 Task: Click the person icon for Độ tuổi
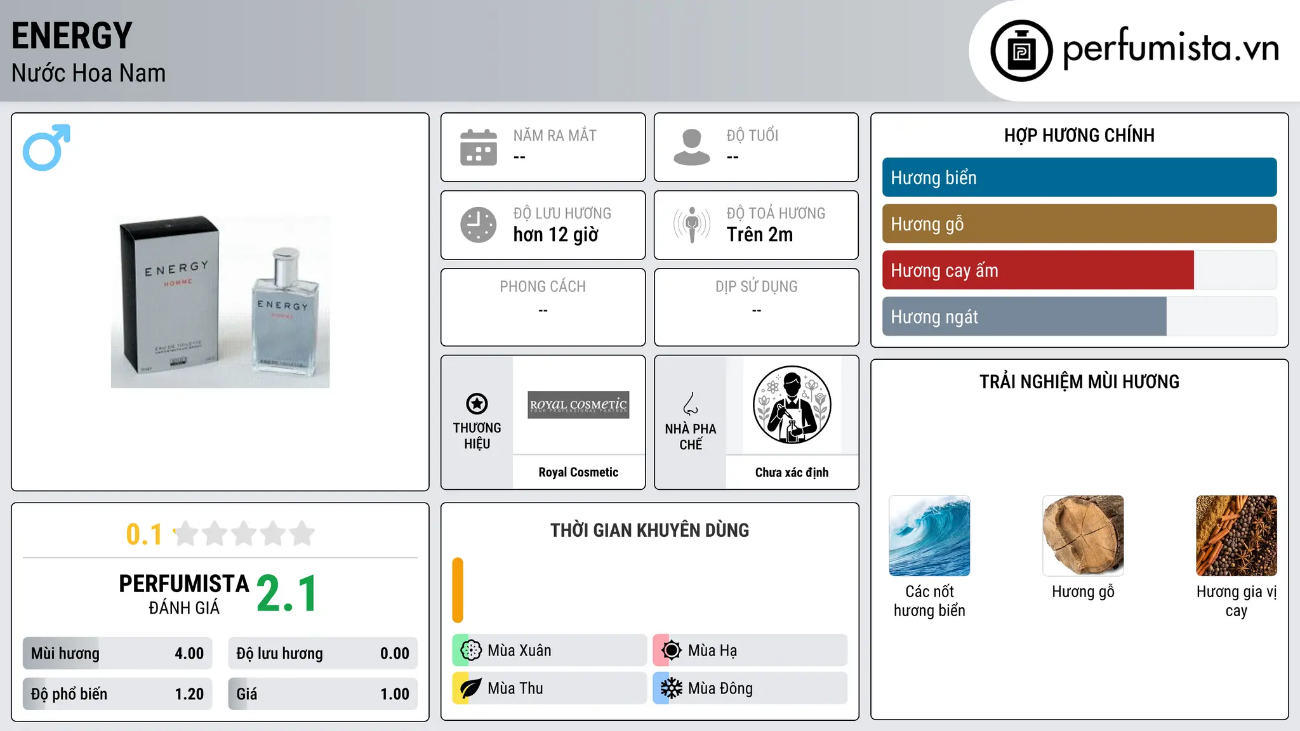[691, 147]
